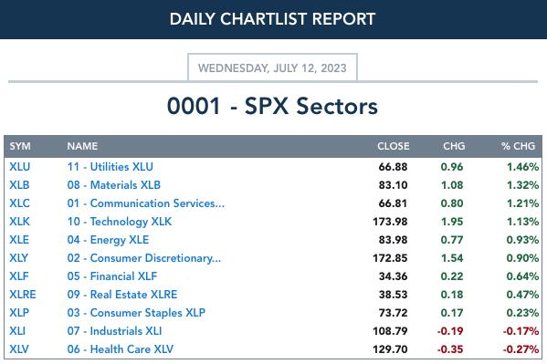This screenshot has width=547, height=364.
Task: Open the XLB symbol link
Action: pyautogui.click(x=19, y=185)
